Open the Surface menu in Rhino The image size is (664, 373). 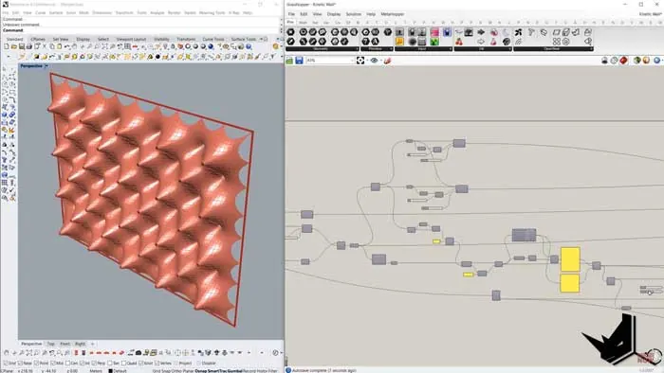pos(56,13)
